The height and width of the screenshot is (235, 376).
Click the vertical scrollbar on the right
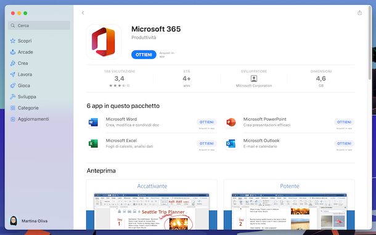[369, 43]
